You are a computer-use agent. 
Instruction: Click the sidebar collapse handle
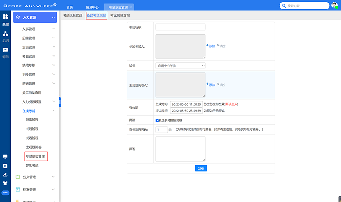point(60,102)
